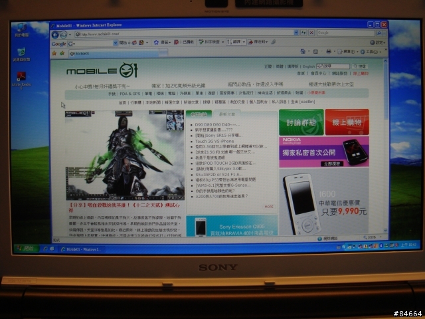The height and width of the screenshot is (319, 425).
Task: Expand the address bar history dropdown
Action: coord(296,33)
